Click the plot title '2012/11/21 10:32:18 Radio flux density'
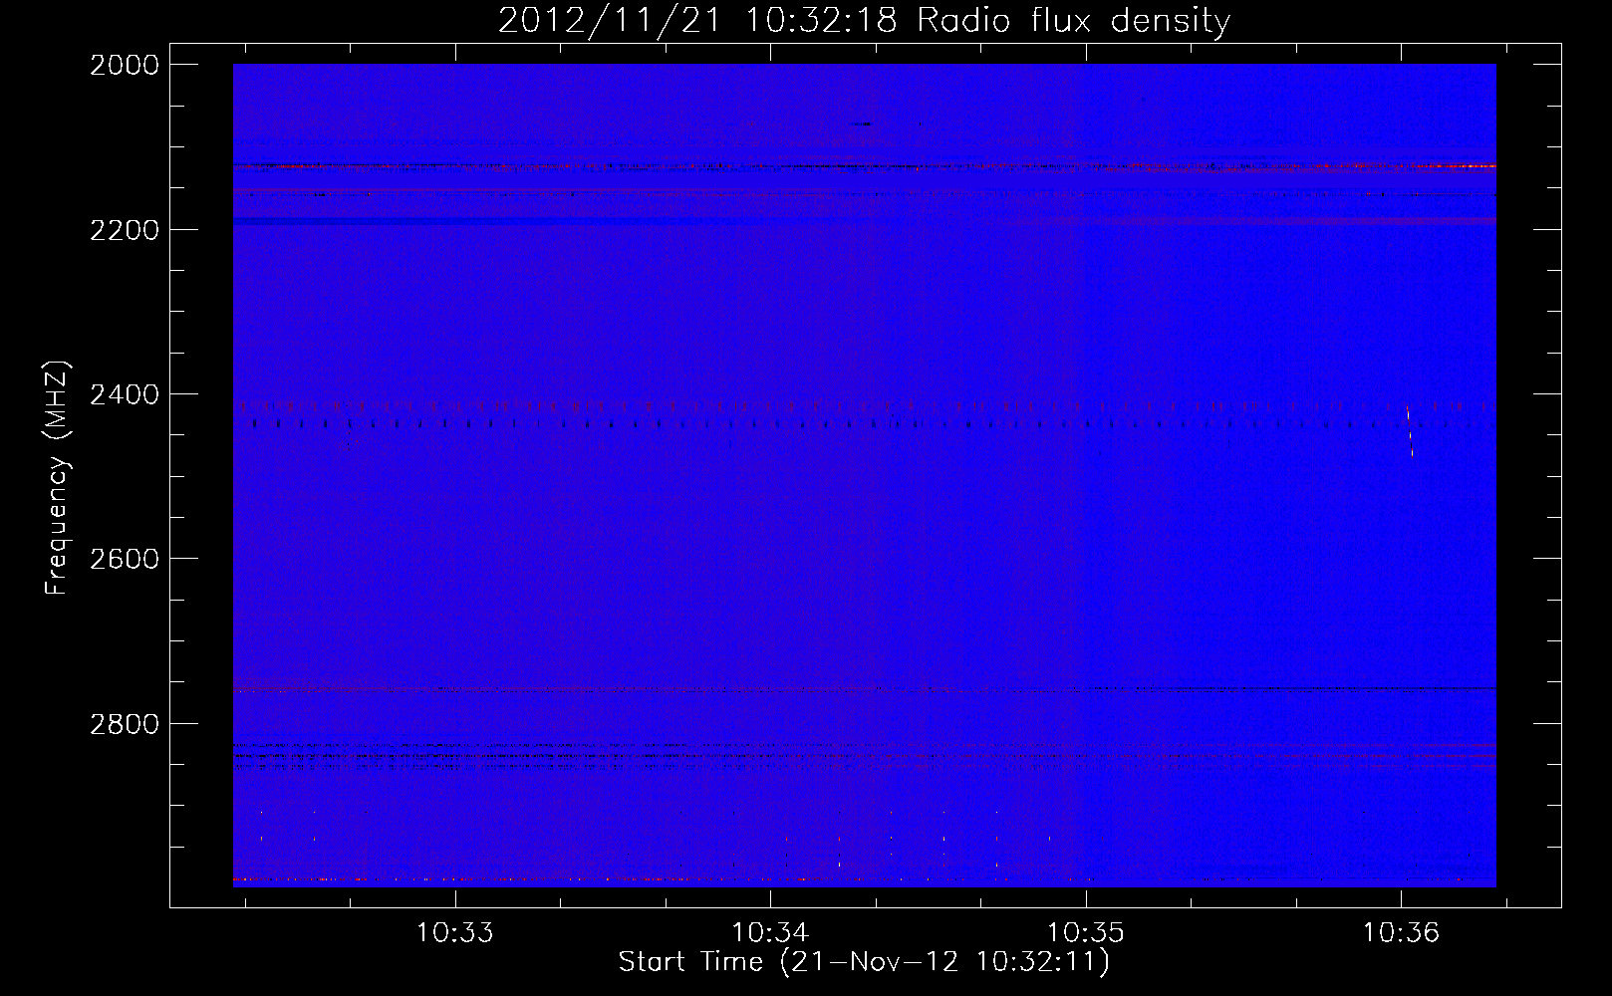Screen dimensions: 1612x996 [864, 20]
